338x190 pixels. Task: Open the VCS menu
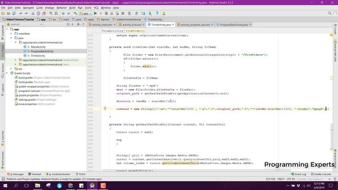(x=96, y=8)
